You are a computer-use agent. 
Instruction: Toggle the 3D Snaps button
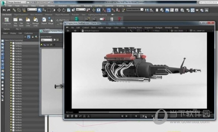[104, 10]
